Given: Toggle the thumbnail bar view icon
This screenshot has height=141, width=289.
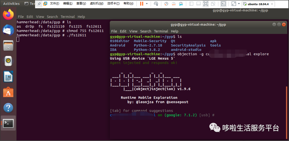Looking at the screenshot, I should click(x=199, y=4).
